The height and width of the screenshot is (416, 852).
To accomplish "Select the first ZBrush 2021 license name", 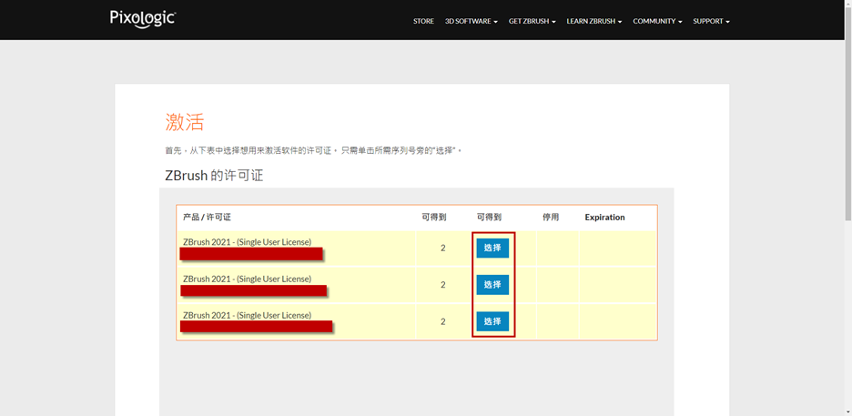I will click(247, 242).
